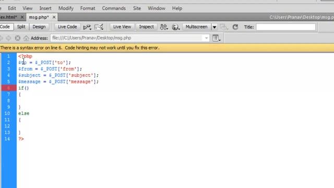Expand the Address history dropdown arrow

(207, 38)
